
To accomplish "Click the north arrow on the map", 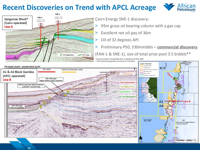I will [x=140, y=137].
